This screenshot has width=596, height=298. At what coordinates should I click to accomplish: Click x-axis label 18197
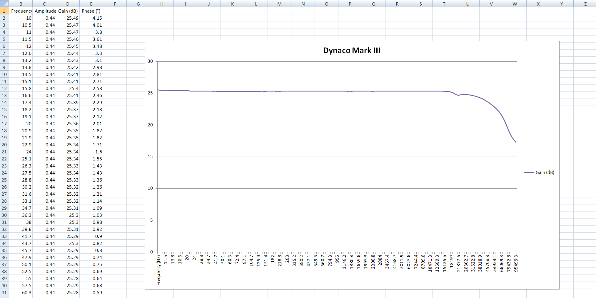tap(452, 261)
